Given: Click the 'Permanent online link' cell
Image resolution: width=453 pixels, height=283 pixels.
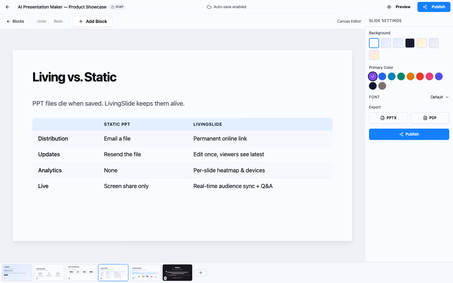Looking at the screenshot, I should pyautogui.click(x=220, y=139).
